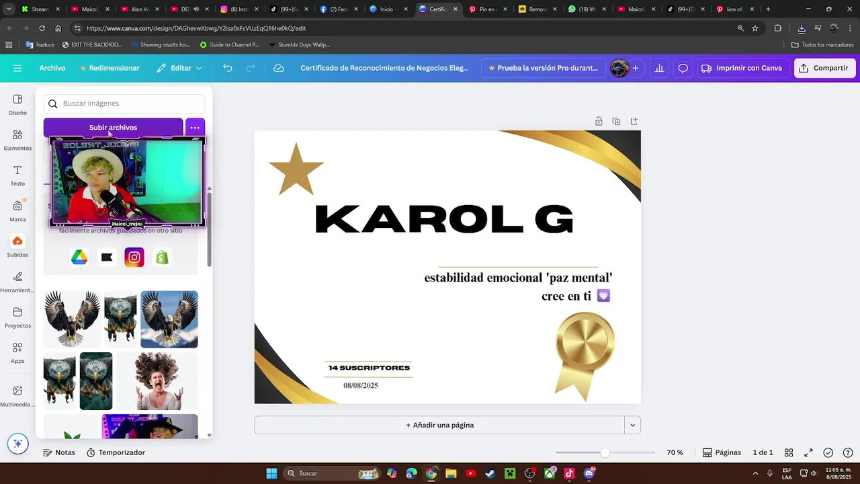Open more upload options three-dot button
This screenshot has width=860, height=484.
tap(195, 127)
